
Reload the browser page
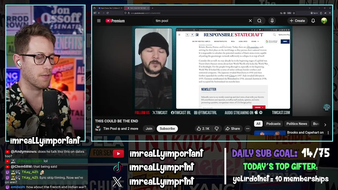click(x=107, y=13)
